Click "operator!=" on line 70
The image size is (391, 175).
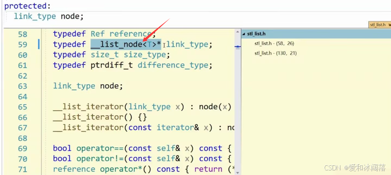tap(100, 159)
